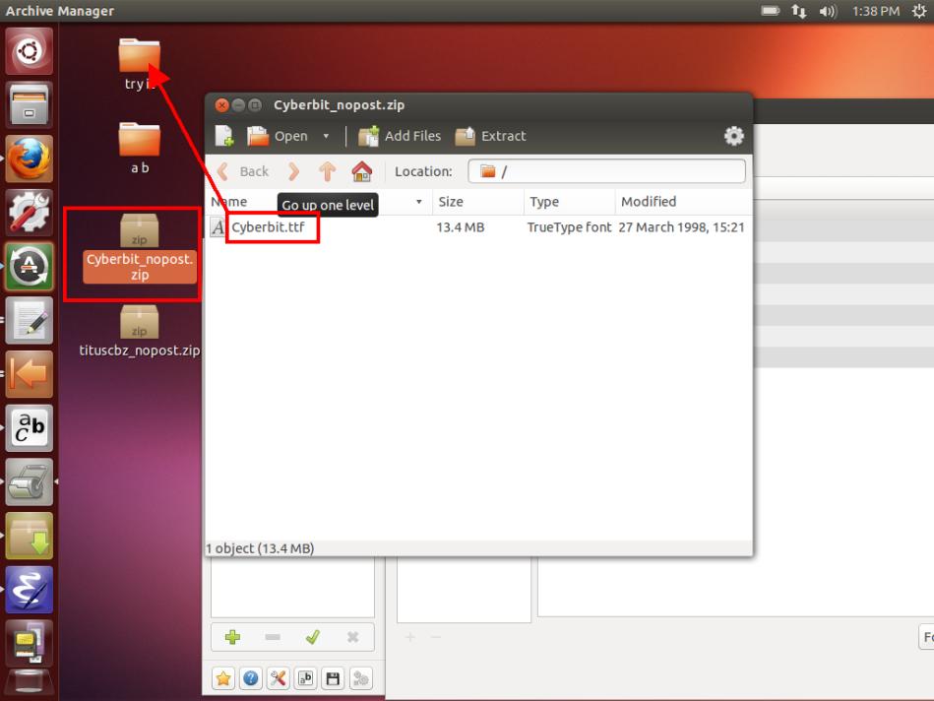Screen dimensions: 934x701
Task: Sort the list by Size column header
Action: [x=477, y=202]
